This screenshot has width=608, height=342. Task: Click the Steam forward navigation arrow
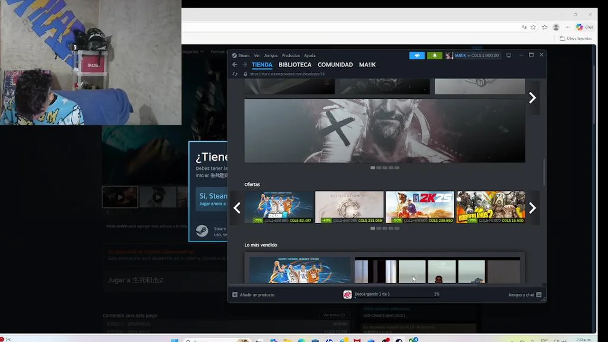245,65
